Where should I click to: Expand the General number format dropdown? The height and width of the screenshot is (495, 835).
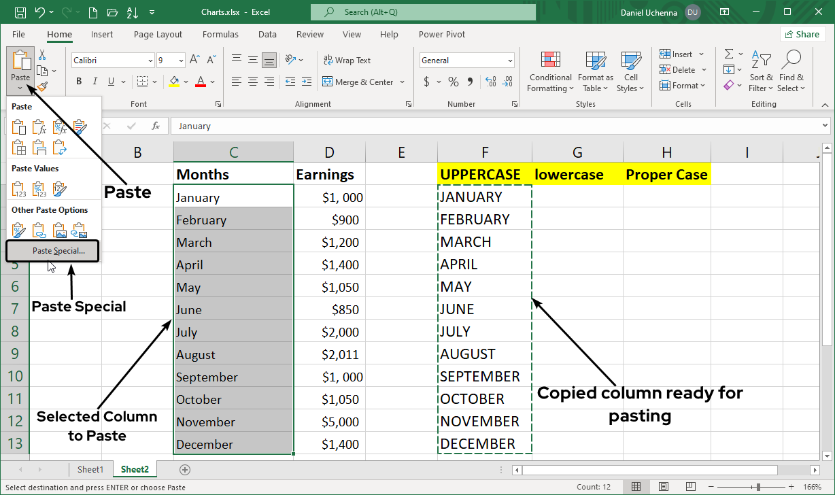[x=510, y=61]
